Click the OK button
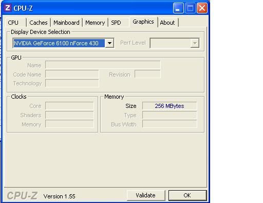The image size is (263, 203). tap(187, 195)
